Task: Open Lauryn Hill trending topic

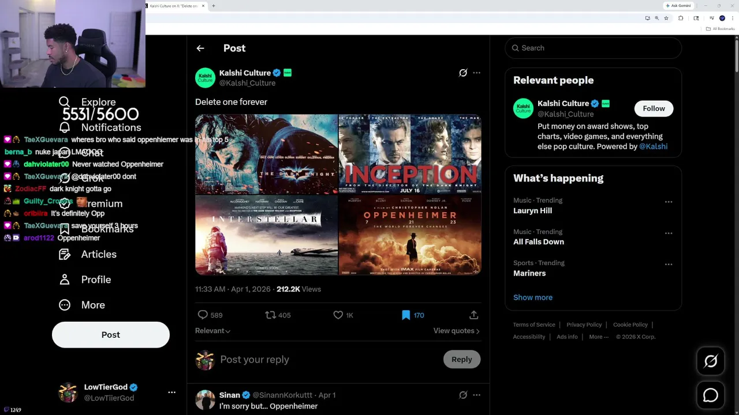Action: tap(532, 211)
